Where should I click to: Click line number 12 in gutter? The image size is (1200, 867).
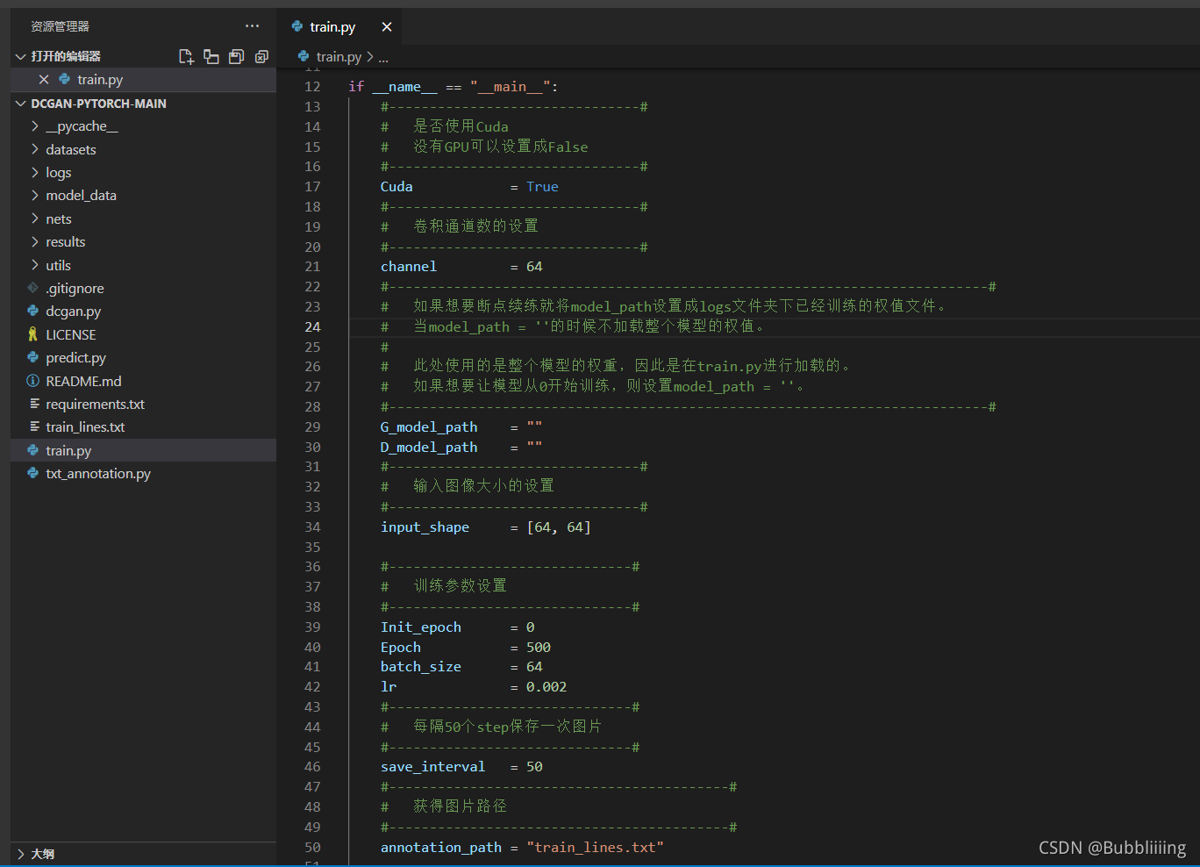point(312,87)
